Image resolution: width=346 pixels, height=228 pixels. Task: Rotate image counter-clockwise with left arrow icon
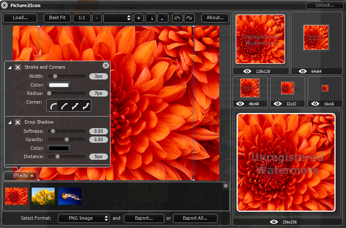tap(177, 18)
